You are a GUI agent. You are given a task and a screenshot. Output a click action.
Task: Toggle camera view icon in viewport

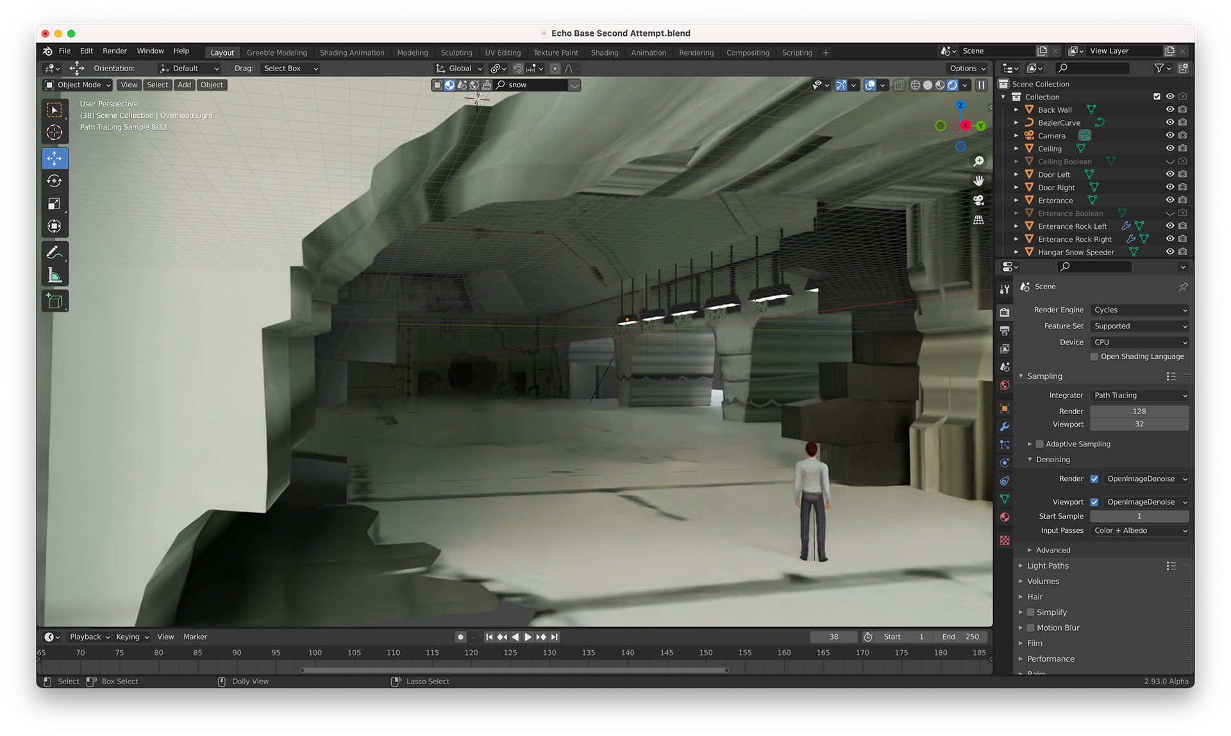pyautogui.click(x=978, y=200)
